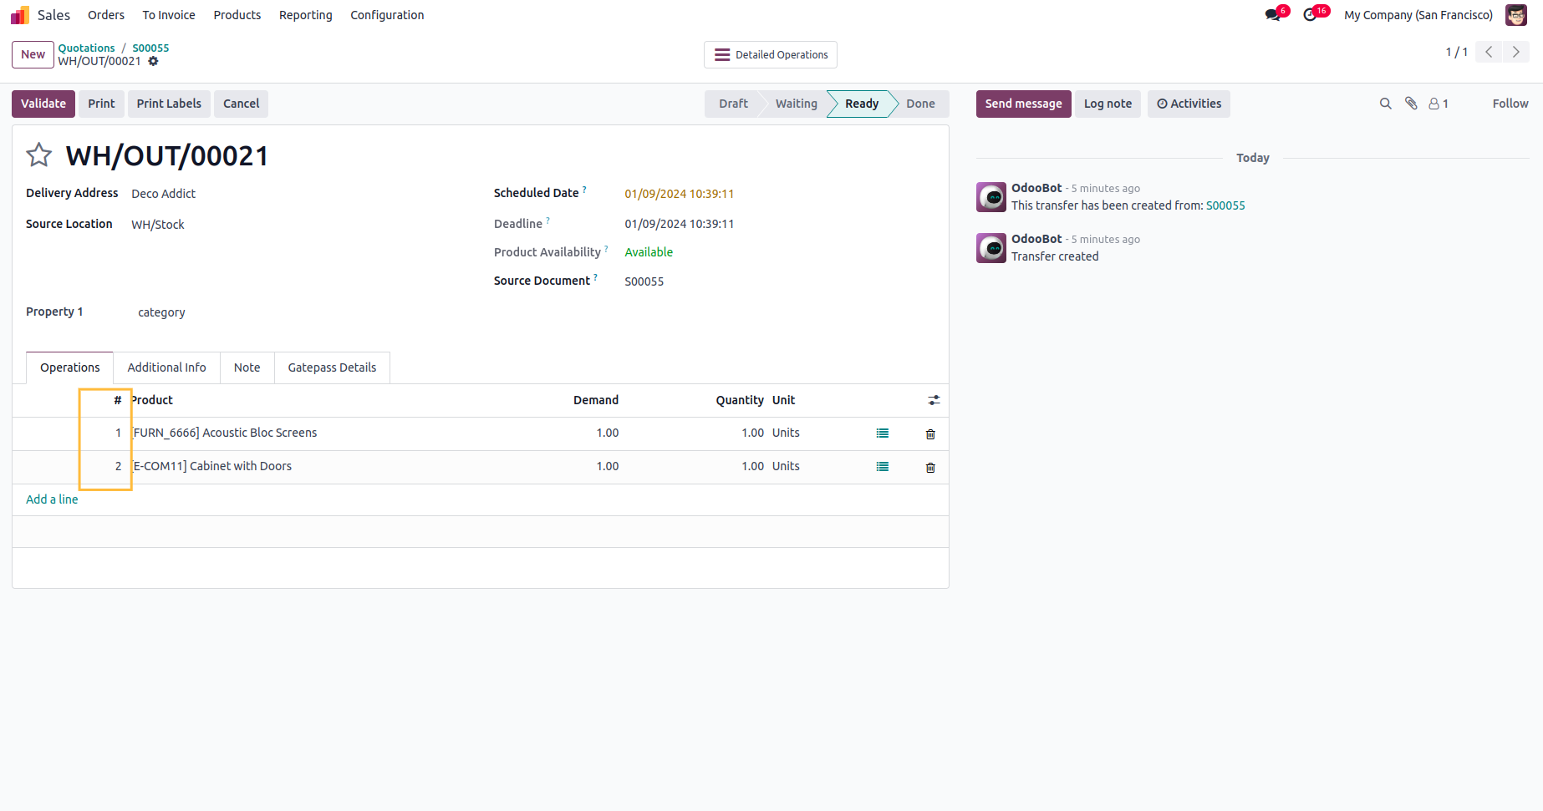Open the Detailed Operations smart button
This screenshot has width=1543, height=811.
coord(770,55)
